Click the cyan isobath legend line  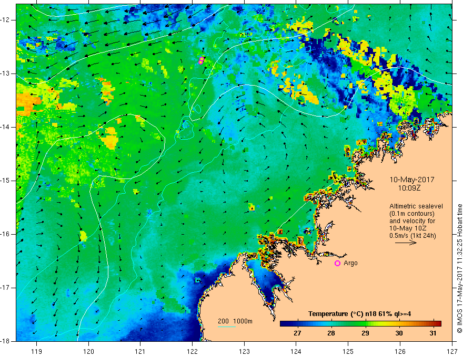226,327
